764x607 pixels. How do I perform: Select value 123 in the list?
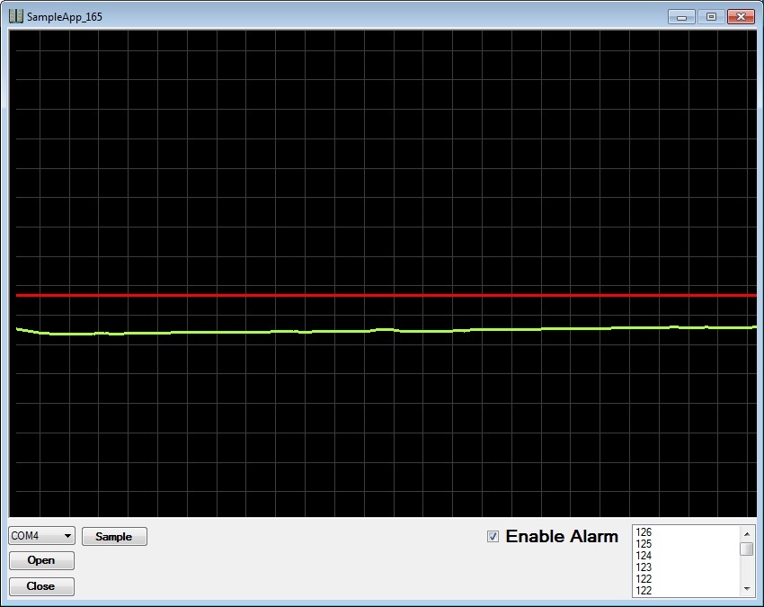pyautogui.click(x=644, y=567)
